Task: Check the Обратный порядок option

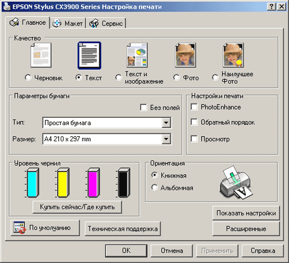Action: coord(194,122)
